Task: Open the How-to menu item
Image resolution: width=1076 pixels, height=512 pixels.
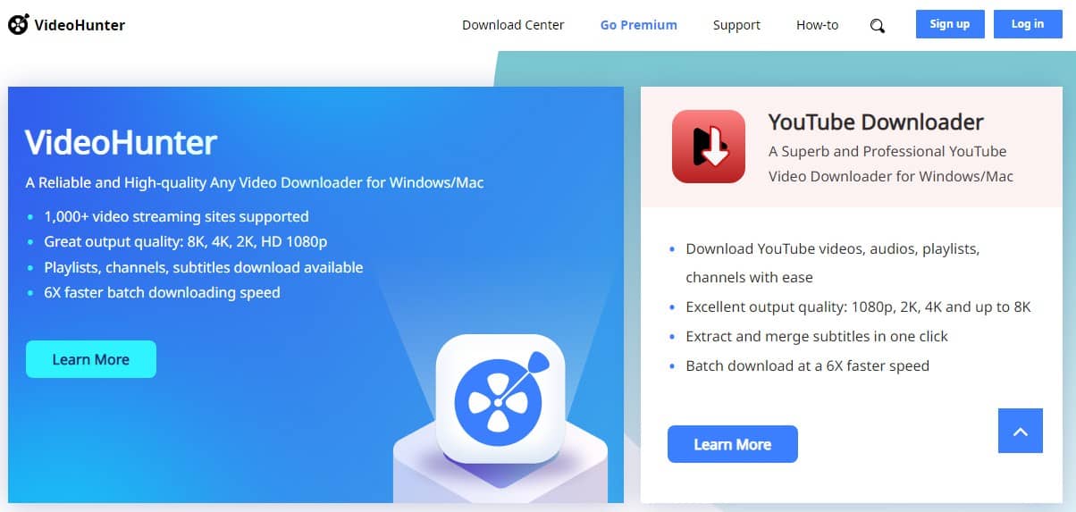Action: click(x=817, y=25)
